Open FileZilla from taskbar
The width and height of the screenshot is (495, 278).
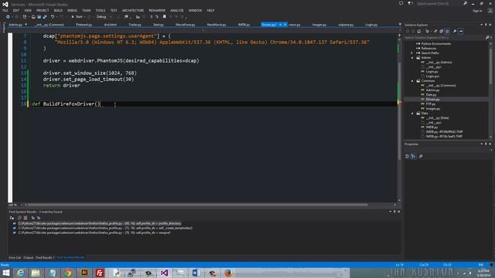click(100, 273)
